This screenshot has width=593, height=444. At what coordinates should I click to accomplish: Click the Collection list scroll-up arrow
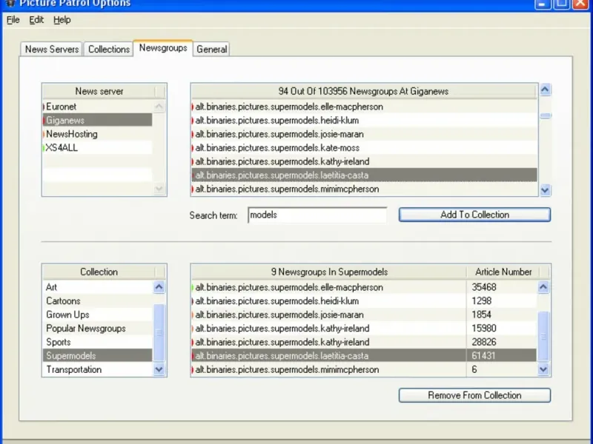(159, 287)
